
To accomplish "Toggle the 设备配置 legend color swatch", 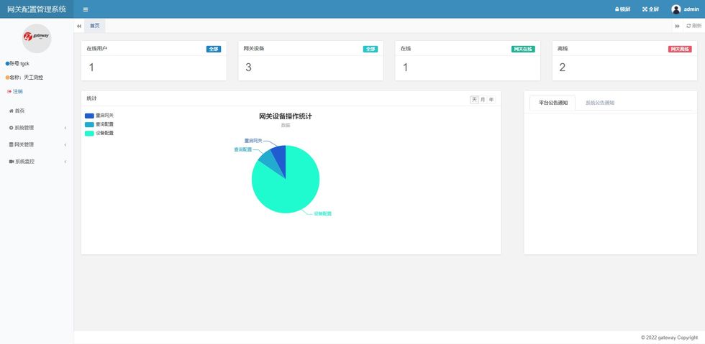I will pos(89,133).
